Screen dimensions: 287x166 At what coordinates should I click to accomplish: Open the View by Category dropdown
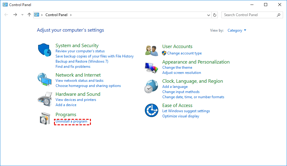tap(237, 30)
